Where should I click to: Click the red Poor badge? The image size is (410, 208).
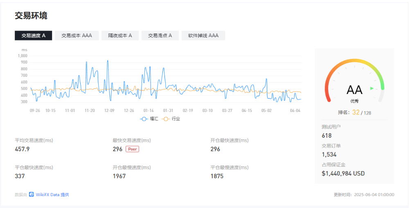coord(132,149)
